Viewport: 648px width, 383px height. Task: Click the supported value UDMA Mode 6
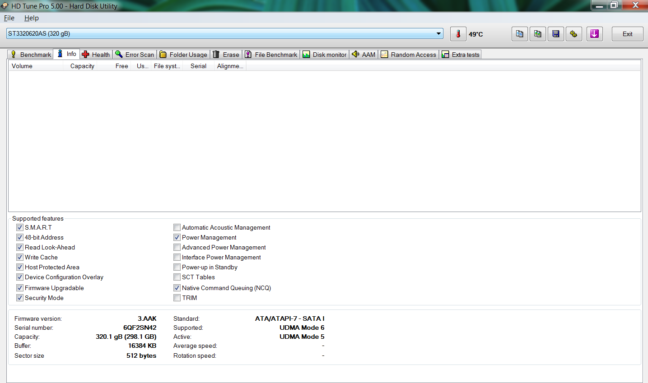click(x=302, y=328)
